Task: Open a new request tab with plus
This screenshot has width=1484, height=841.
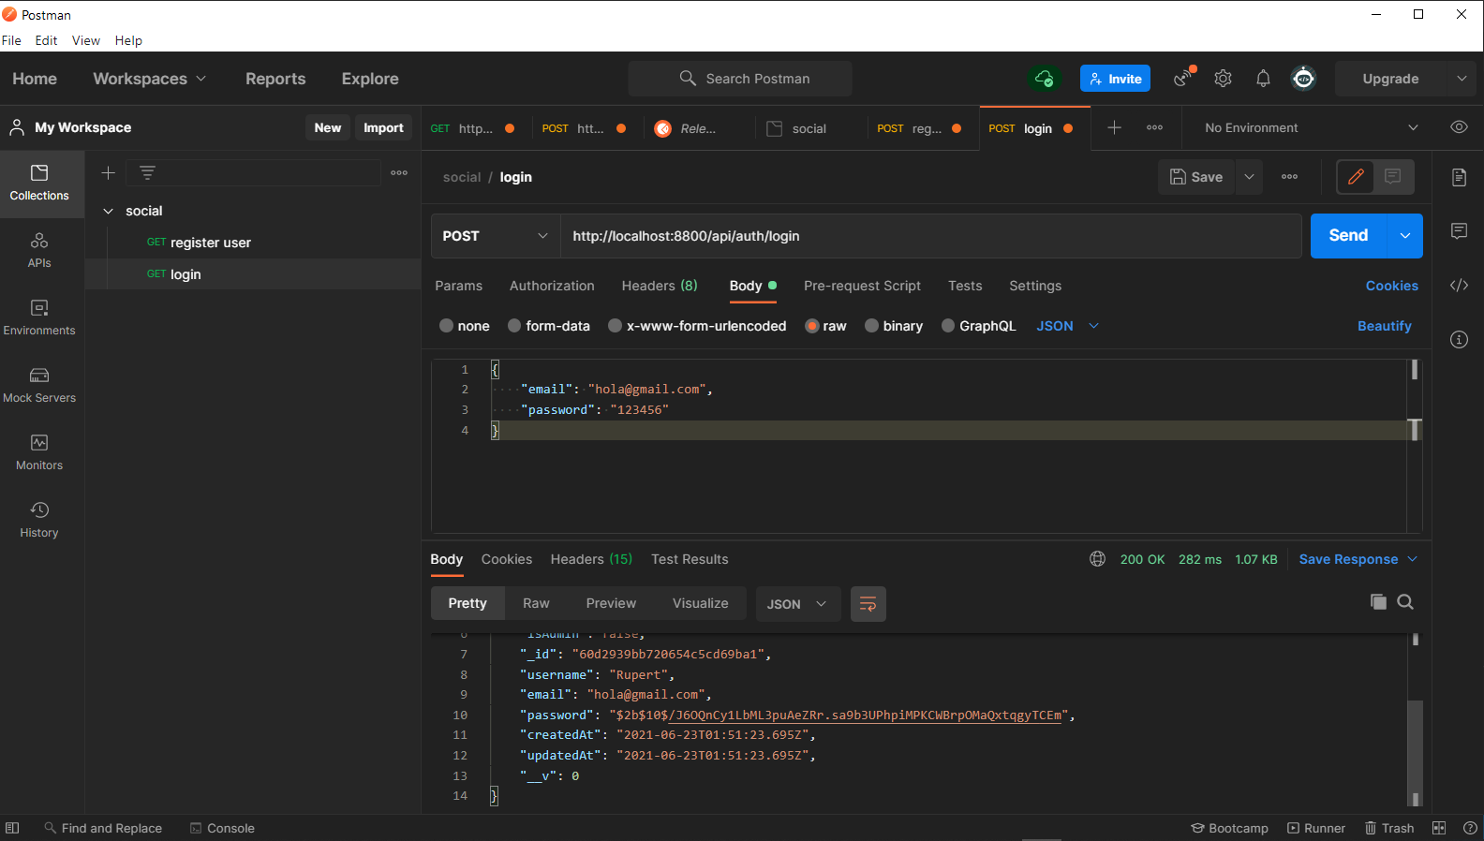Action: (1114, 127)
